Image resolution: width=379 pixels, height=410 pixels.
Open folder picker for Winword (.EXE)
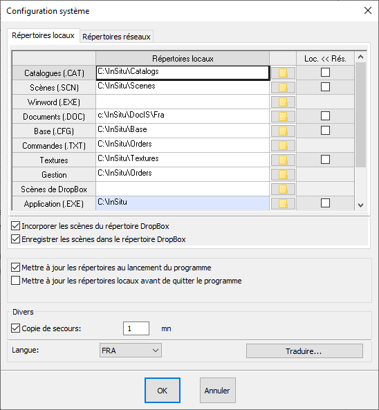283,102
